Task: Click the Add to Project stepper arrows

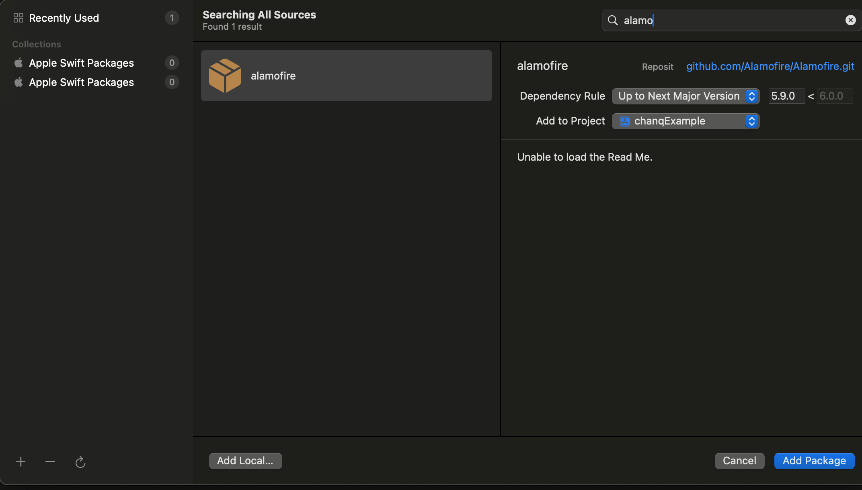Action: 751,121
